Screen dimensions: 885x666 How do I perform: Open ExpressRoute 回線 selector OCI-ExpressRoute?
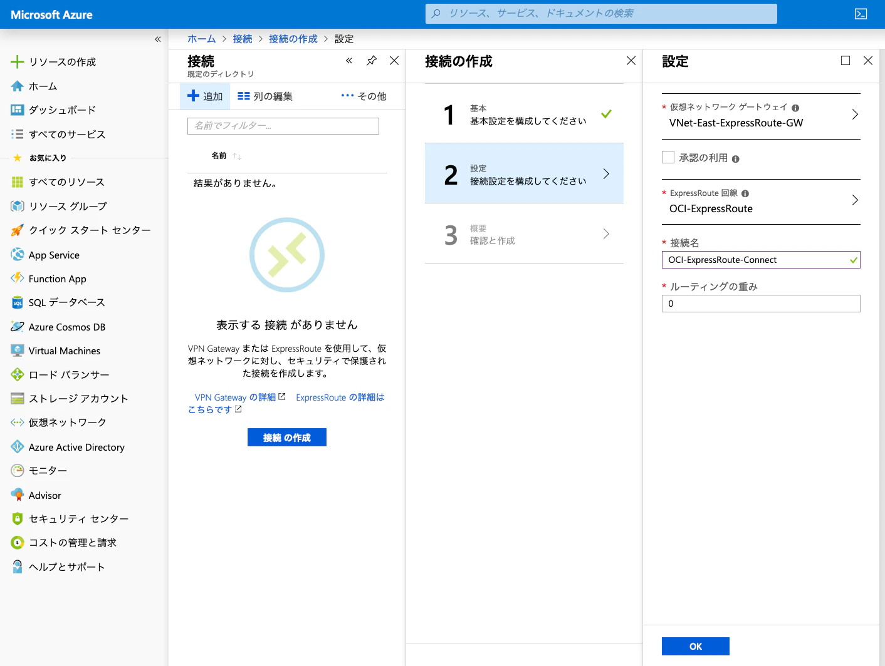(761, 202)
